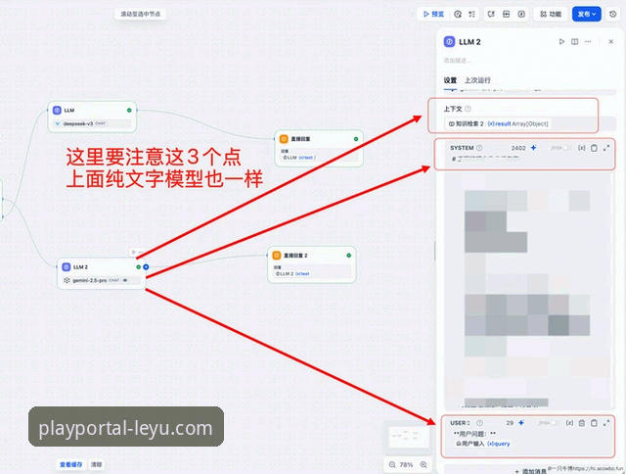Copy the USER prompt with clipboard icon
The width and height of the screenshot is (626, 474).
click(594, 423)
